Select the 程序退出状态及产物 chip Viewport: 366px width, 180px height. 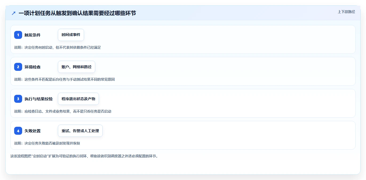[78, 99]
